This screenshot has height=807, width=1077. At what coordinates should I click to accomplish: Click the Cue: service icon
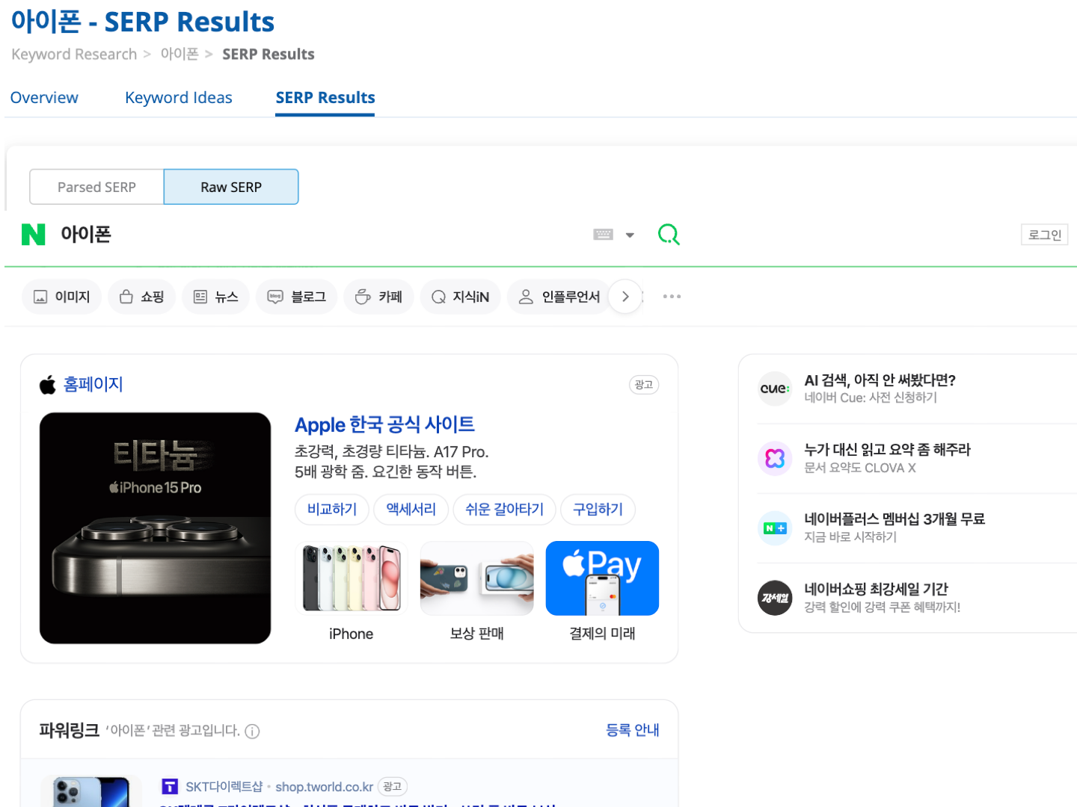(x=775, y=389)
